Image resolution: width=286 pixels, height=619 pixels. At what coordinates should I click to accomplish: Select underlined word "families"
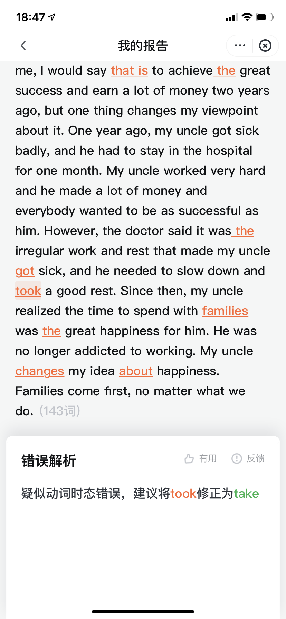225,311
